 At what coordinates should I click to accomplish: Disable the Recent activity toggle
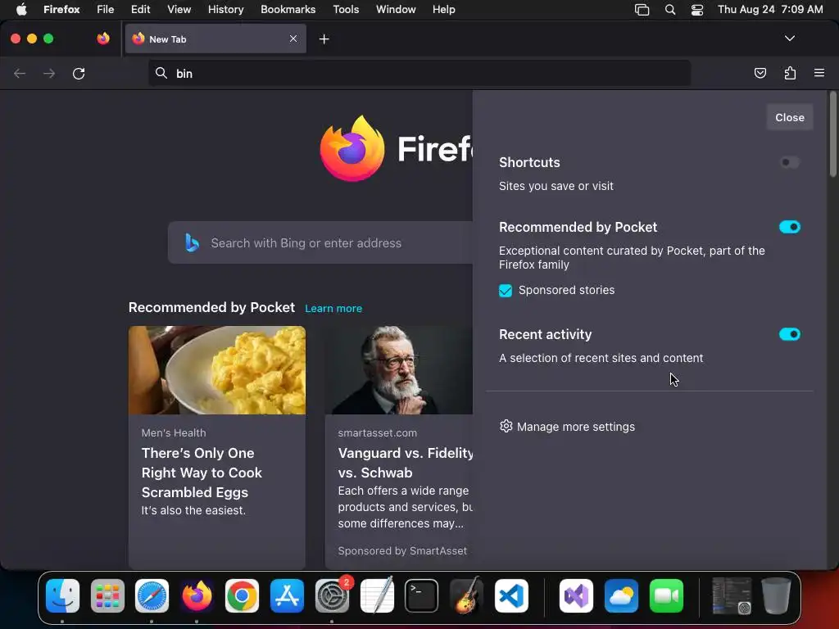point(789,334)
